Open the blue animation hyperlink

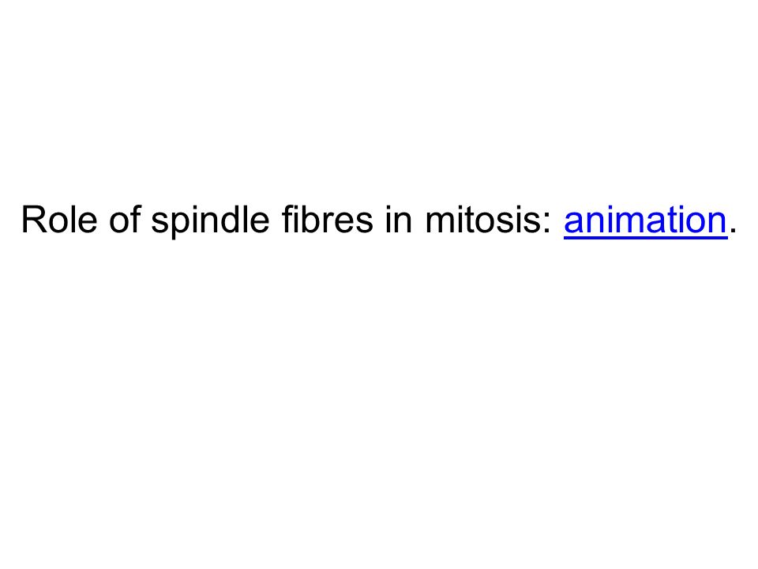(645, 220)
